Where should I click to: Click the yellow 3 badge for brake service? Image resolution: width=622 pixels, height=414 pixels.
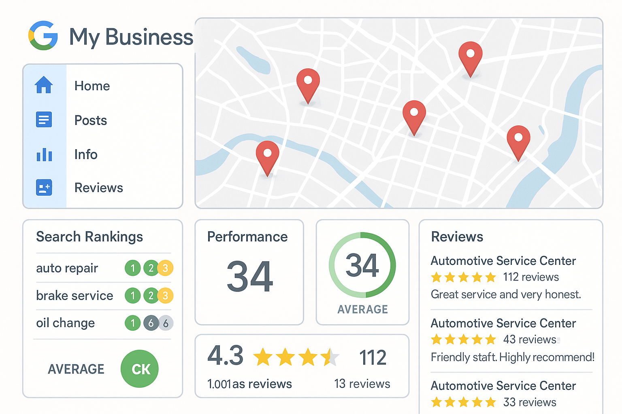point(165,296)
